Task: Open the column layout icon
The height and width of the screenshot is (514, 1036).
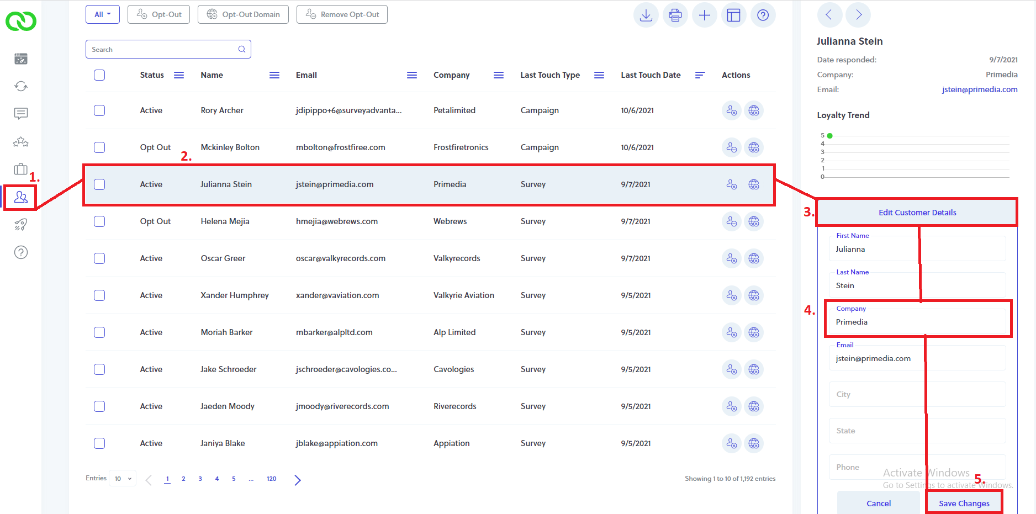Action: (733, 15)
